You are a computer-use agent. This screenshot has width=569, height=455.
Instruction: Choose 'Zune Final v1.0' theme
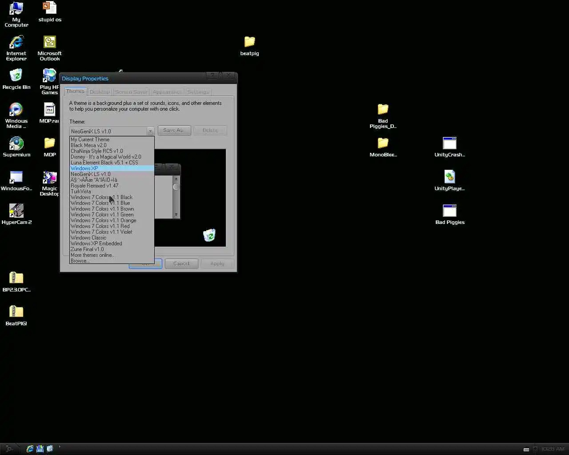[112, 249]
